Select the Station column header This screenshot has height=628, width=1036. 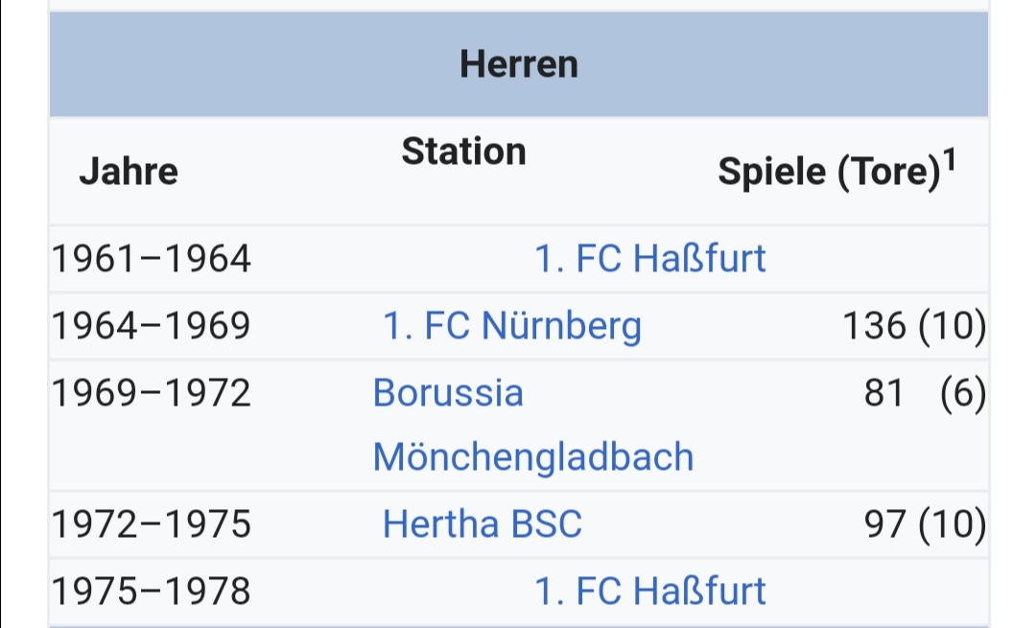pyautogui.click(x=463, y=151)
